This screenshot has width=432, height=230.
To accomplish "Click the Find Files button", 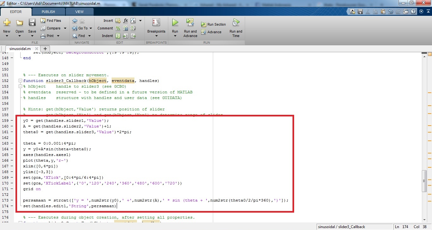I will (51, 21).
